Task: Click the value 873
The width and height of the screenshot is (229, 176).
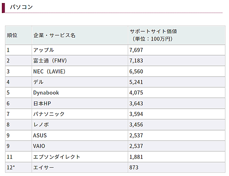Action: [x=134, y=167]
